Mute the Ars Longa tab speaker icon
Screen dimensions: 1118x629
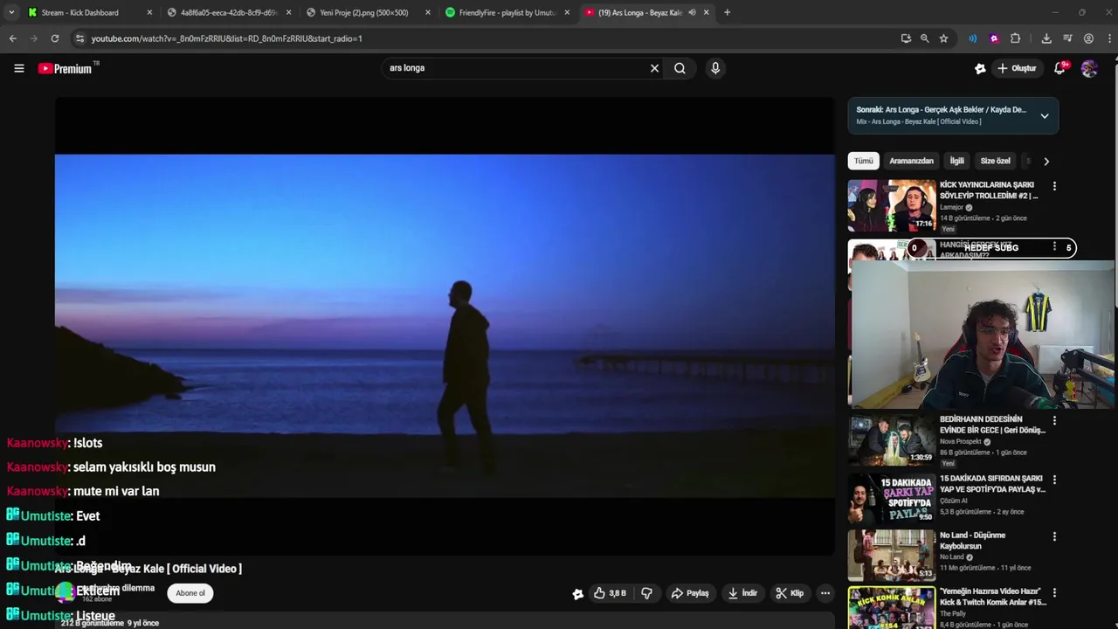point(692,12)
